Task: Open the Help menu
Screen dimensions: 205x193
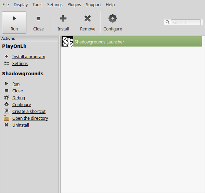Action: [110, 4]
